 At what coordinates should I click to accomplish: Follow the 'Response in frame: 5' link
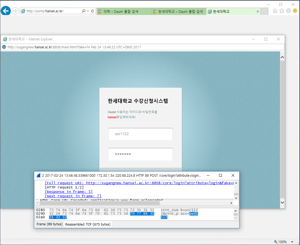(69, 192)
